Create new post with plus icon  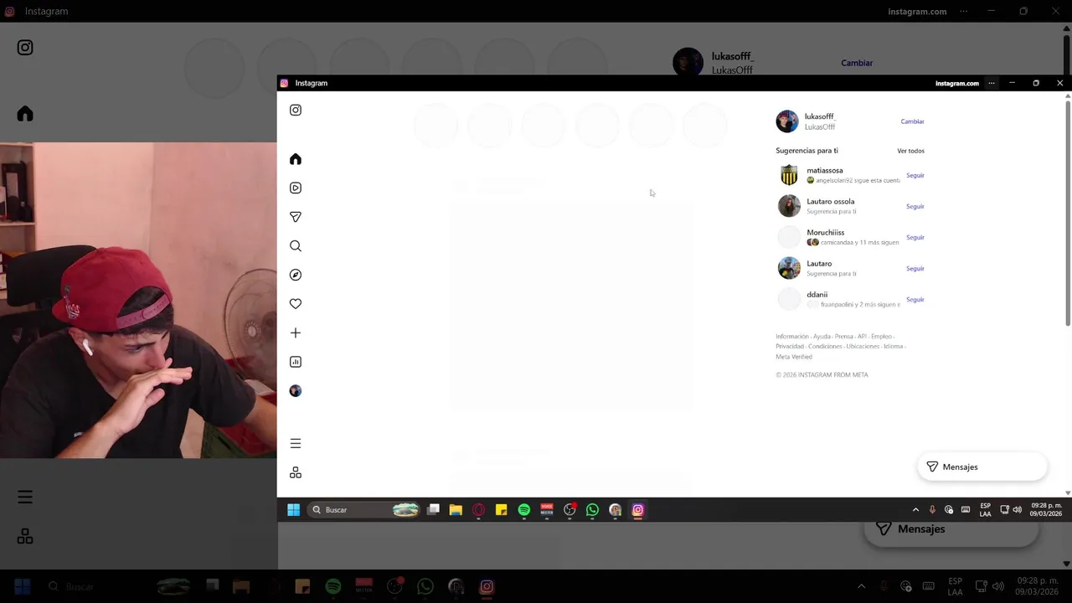(x=296, y=332)
